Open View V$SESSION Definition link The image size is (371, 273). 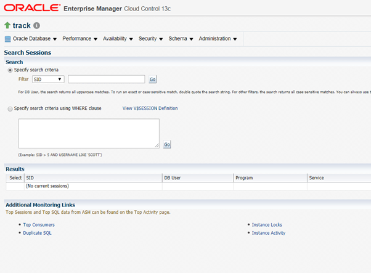pos(150,108)
